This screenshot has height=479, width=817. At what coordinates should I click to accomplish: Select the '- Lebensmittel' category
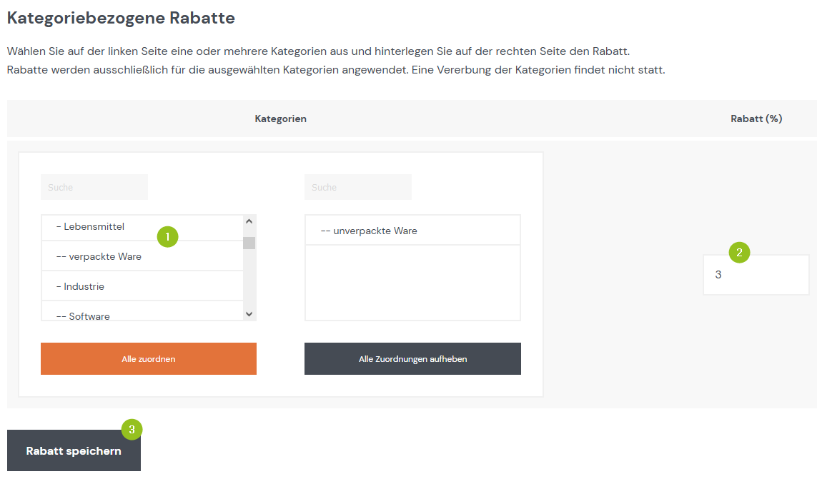(x=142, y=228)
